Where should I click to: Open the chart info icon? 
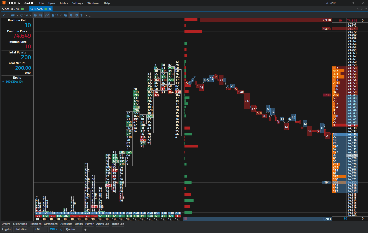[35, 15]
